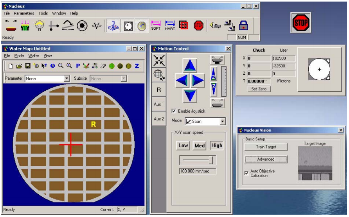Click the Set Zero button
The height and width of the screenshot is (217, 349).
pos(259,89)
